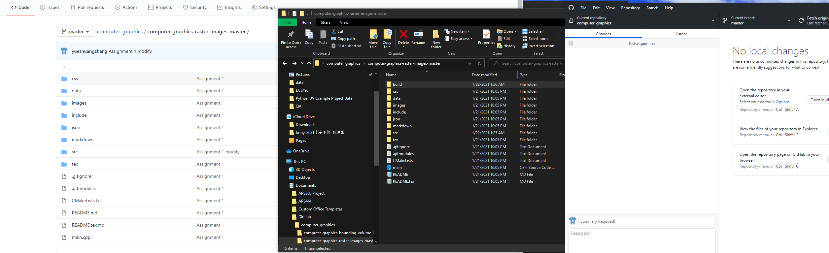
Task: Click Fetch origin sync icon
Action: click(x=801, y=20)
